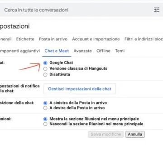The height and width of the screenshot is (163, 163).
Task: Click Gestisci impostazioni della chat
Action: 80,89
